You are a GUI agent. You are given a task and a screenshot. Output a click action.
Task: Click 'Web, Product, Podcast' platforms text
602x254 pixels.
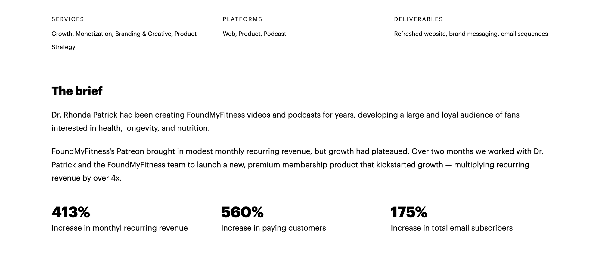[254, 34]
